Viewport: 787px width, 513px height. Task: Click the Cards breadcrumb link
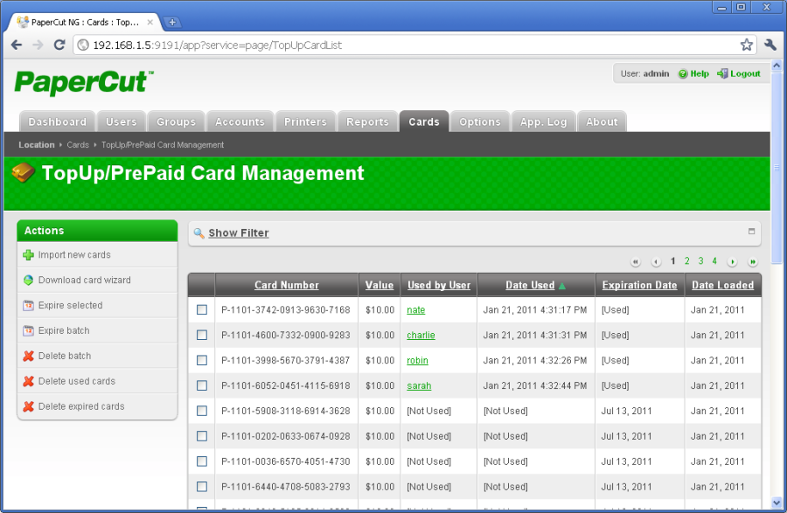coord(78,145)
